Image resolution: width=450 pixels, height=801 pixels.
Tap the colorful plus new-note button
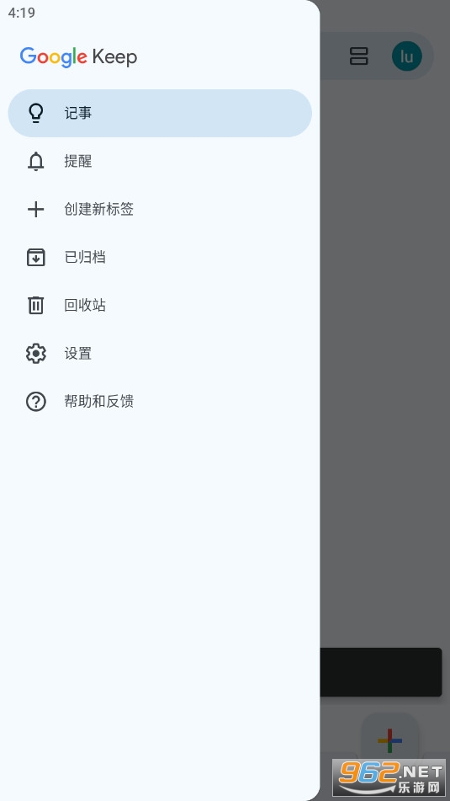coord(389,740)
